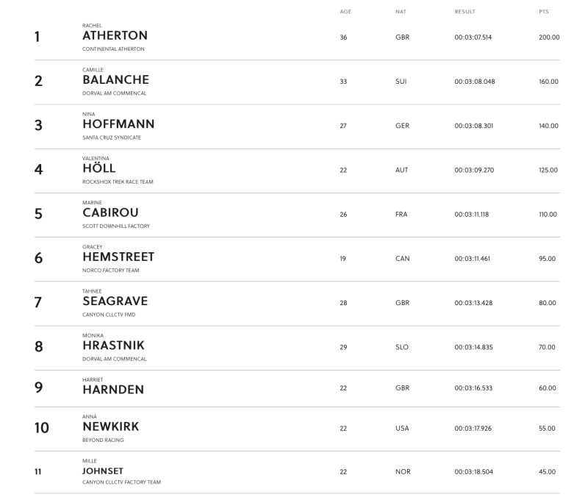
Task: Select Nina Hoffmann's name
Action: tap(118, 124)
